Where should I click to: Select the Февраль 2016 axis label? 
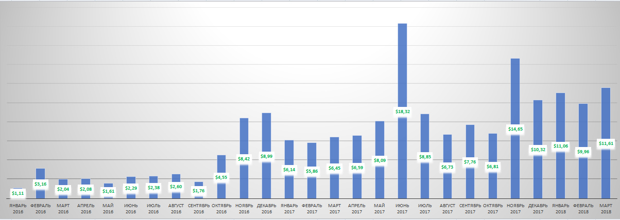point(41,208)
